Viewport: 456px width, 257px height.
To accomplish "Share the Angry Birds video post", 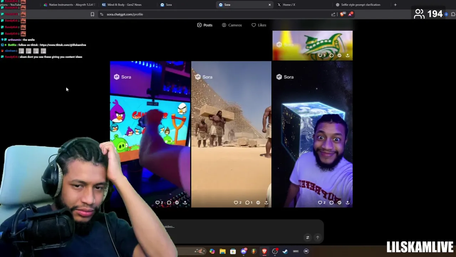I will click(185, 202).
